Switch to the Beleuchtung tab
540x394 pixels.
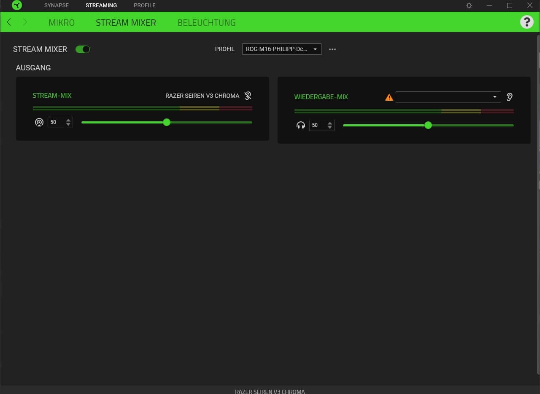206,22
